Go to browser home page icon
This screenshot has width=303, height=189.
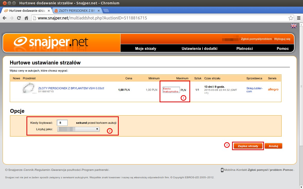(26, 18)
